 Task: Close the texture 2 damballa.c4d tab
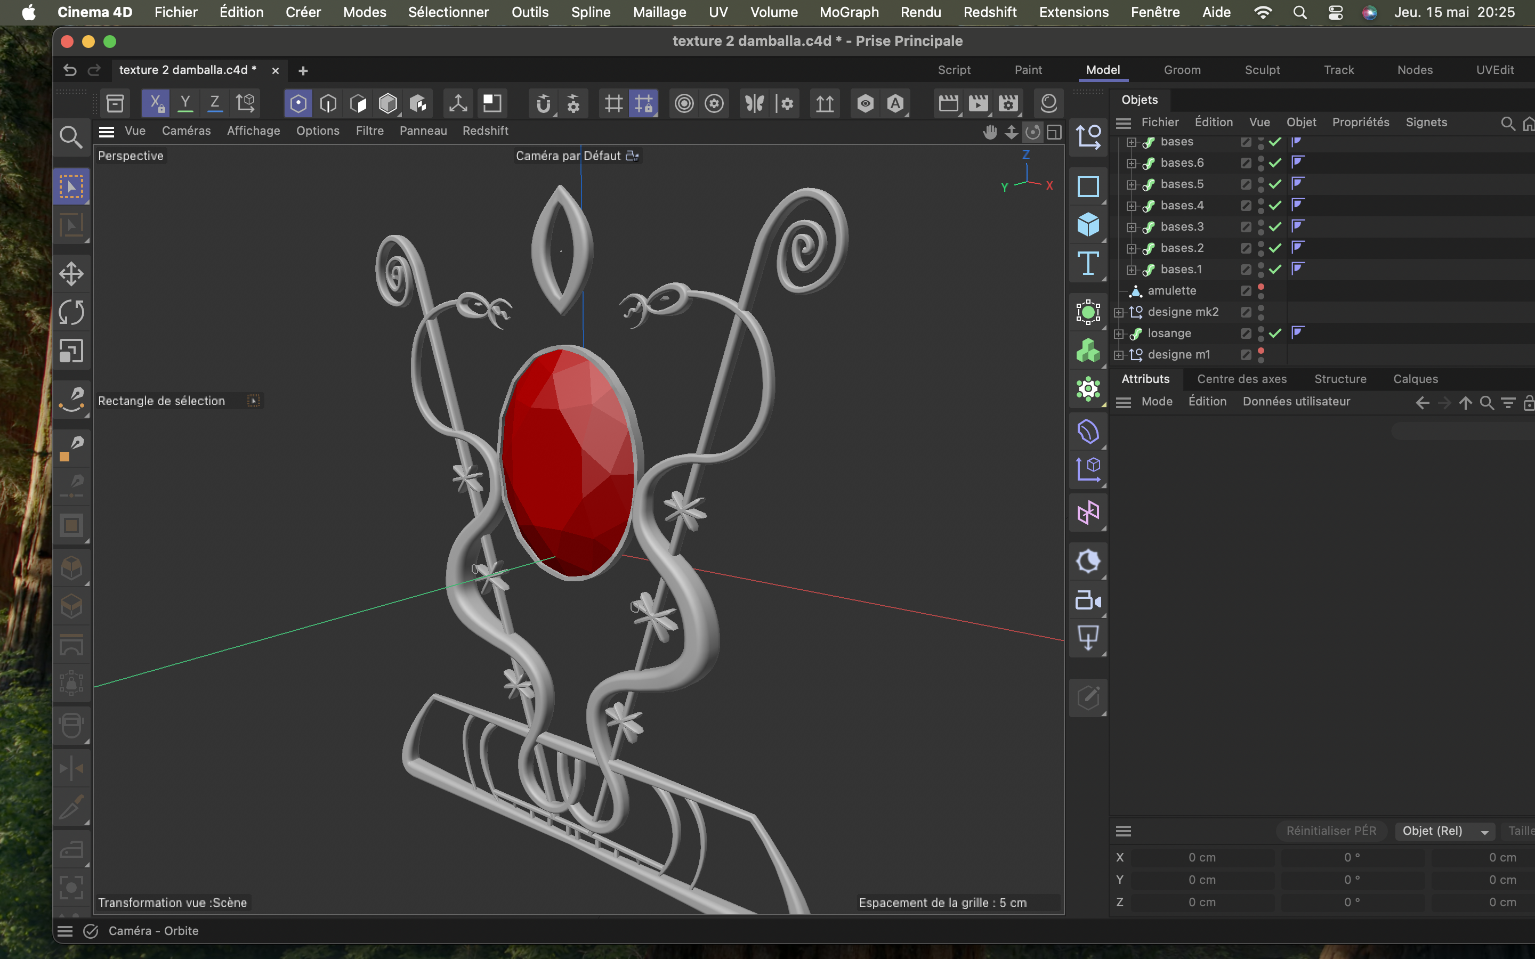point(275,70)
